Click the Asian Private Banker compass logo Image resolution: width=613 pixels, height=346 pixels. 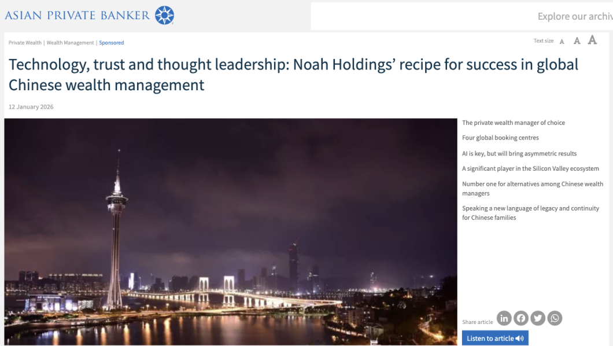pos(165,15)
